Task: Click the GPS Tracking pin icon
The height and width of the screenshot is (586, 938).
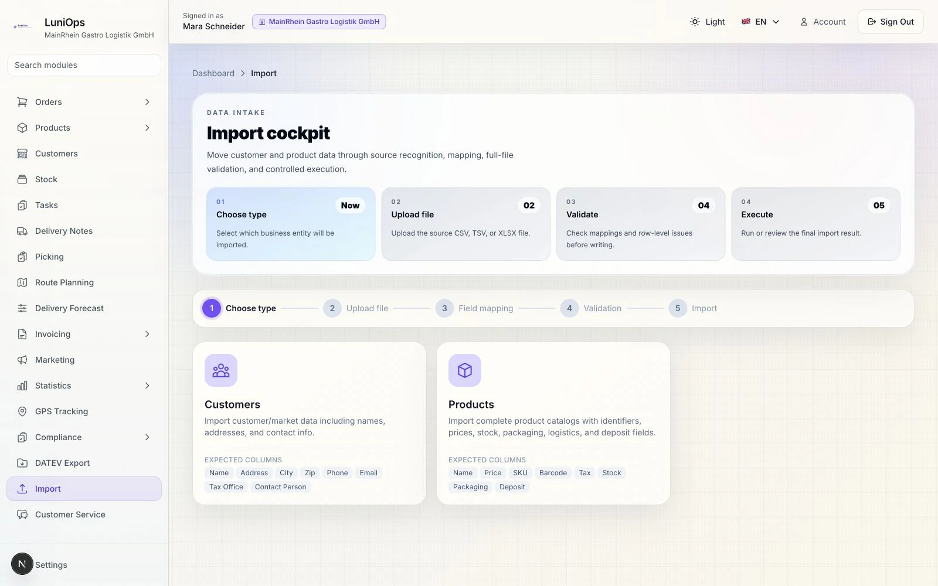Action: pyautogui.click(x=22, y=411)
